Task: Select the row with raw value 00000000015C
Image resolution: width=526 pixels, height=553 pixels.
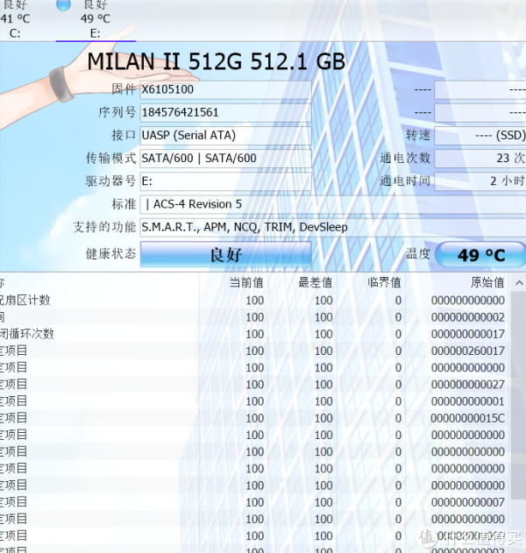Action: coord(254,418)
